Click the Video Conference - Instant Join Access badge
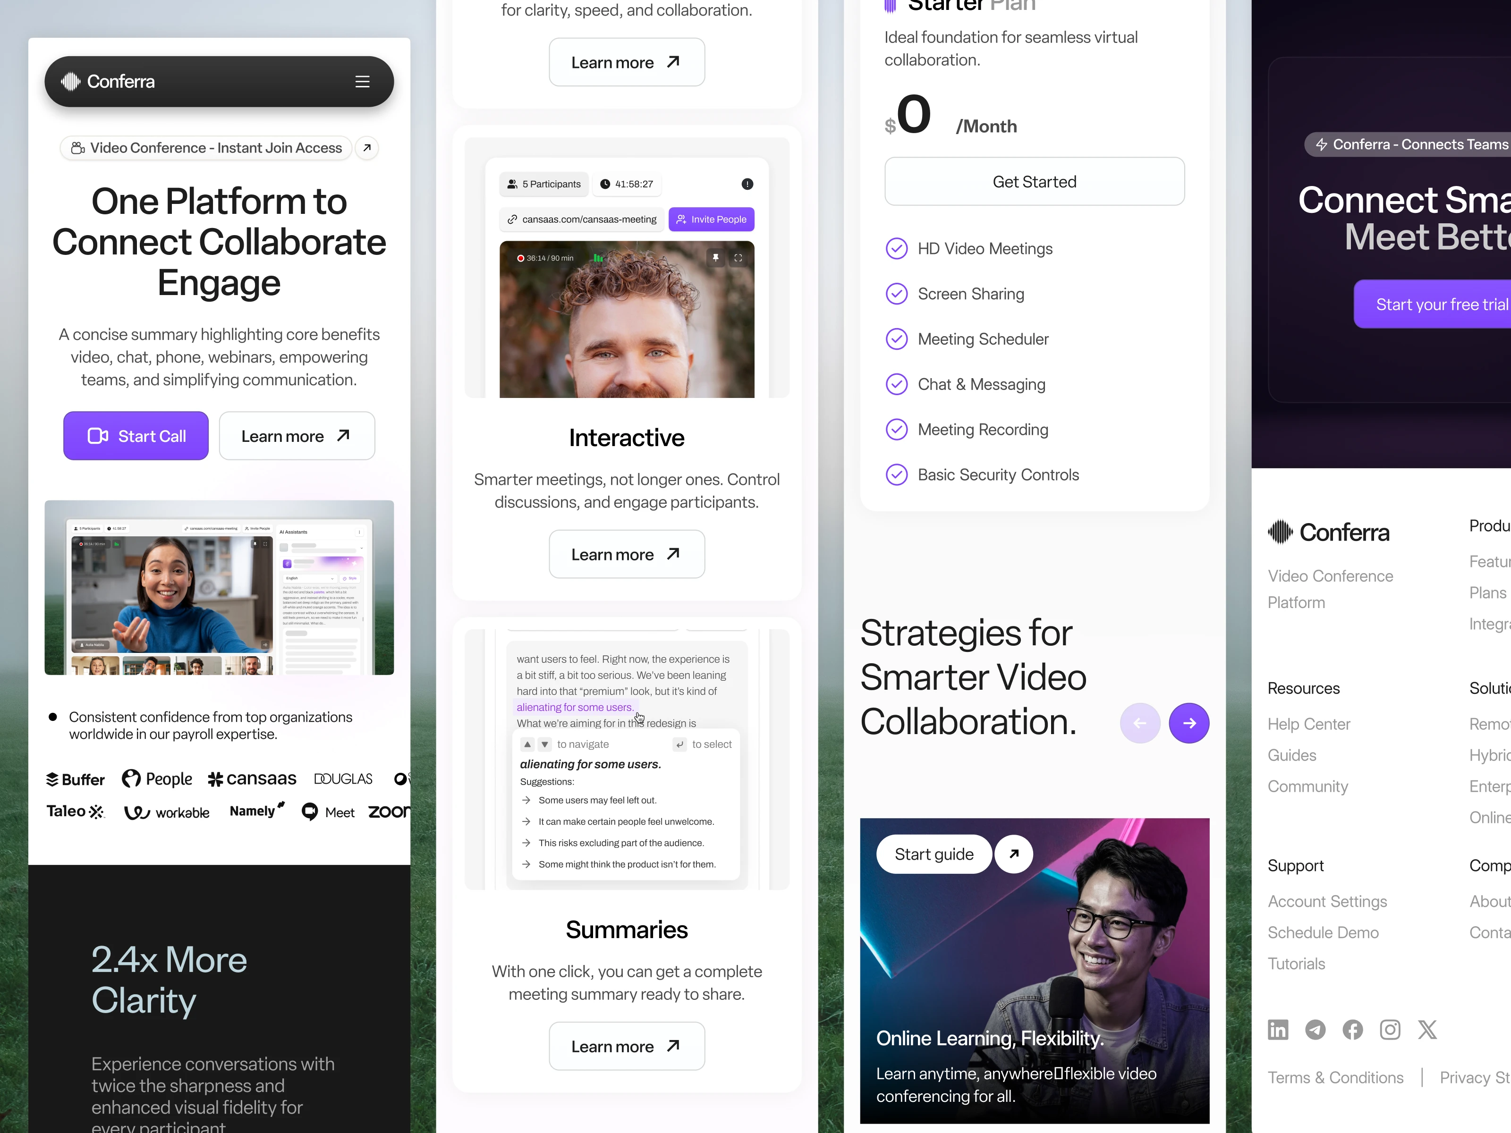1511x1133 pixels. [206, 147]
